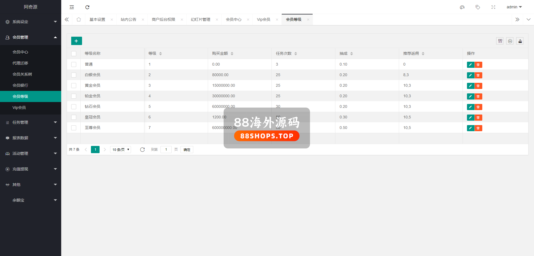Toggle the select-all header checkbox
This screenshot has height=256, width=534.
click(x=74, y=54)
